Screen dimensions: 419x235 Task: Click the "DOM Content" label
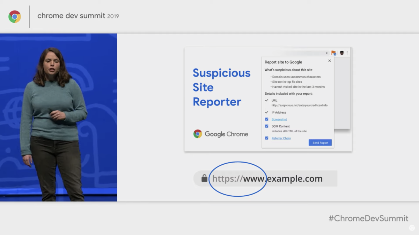coord(281,126)
